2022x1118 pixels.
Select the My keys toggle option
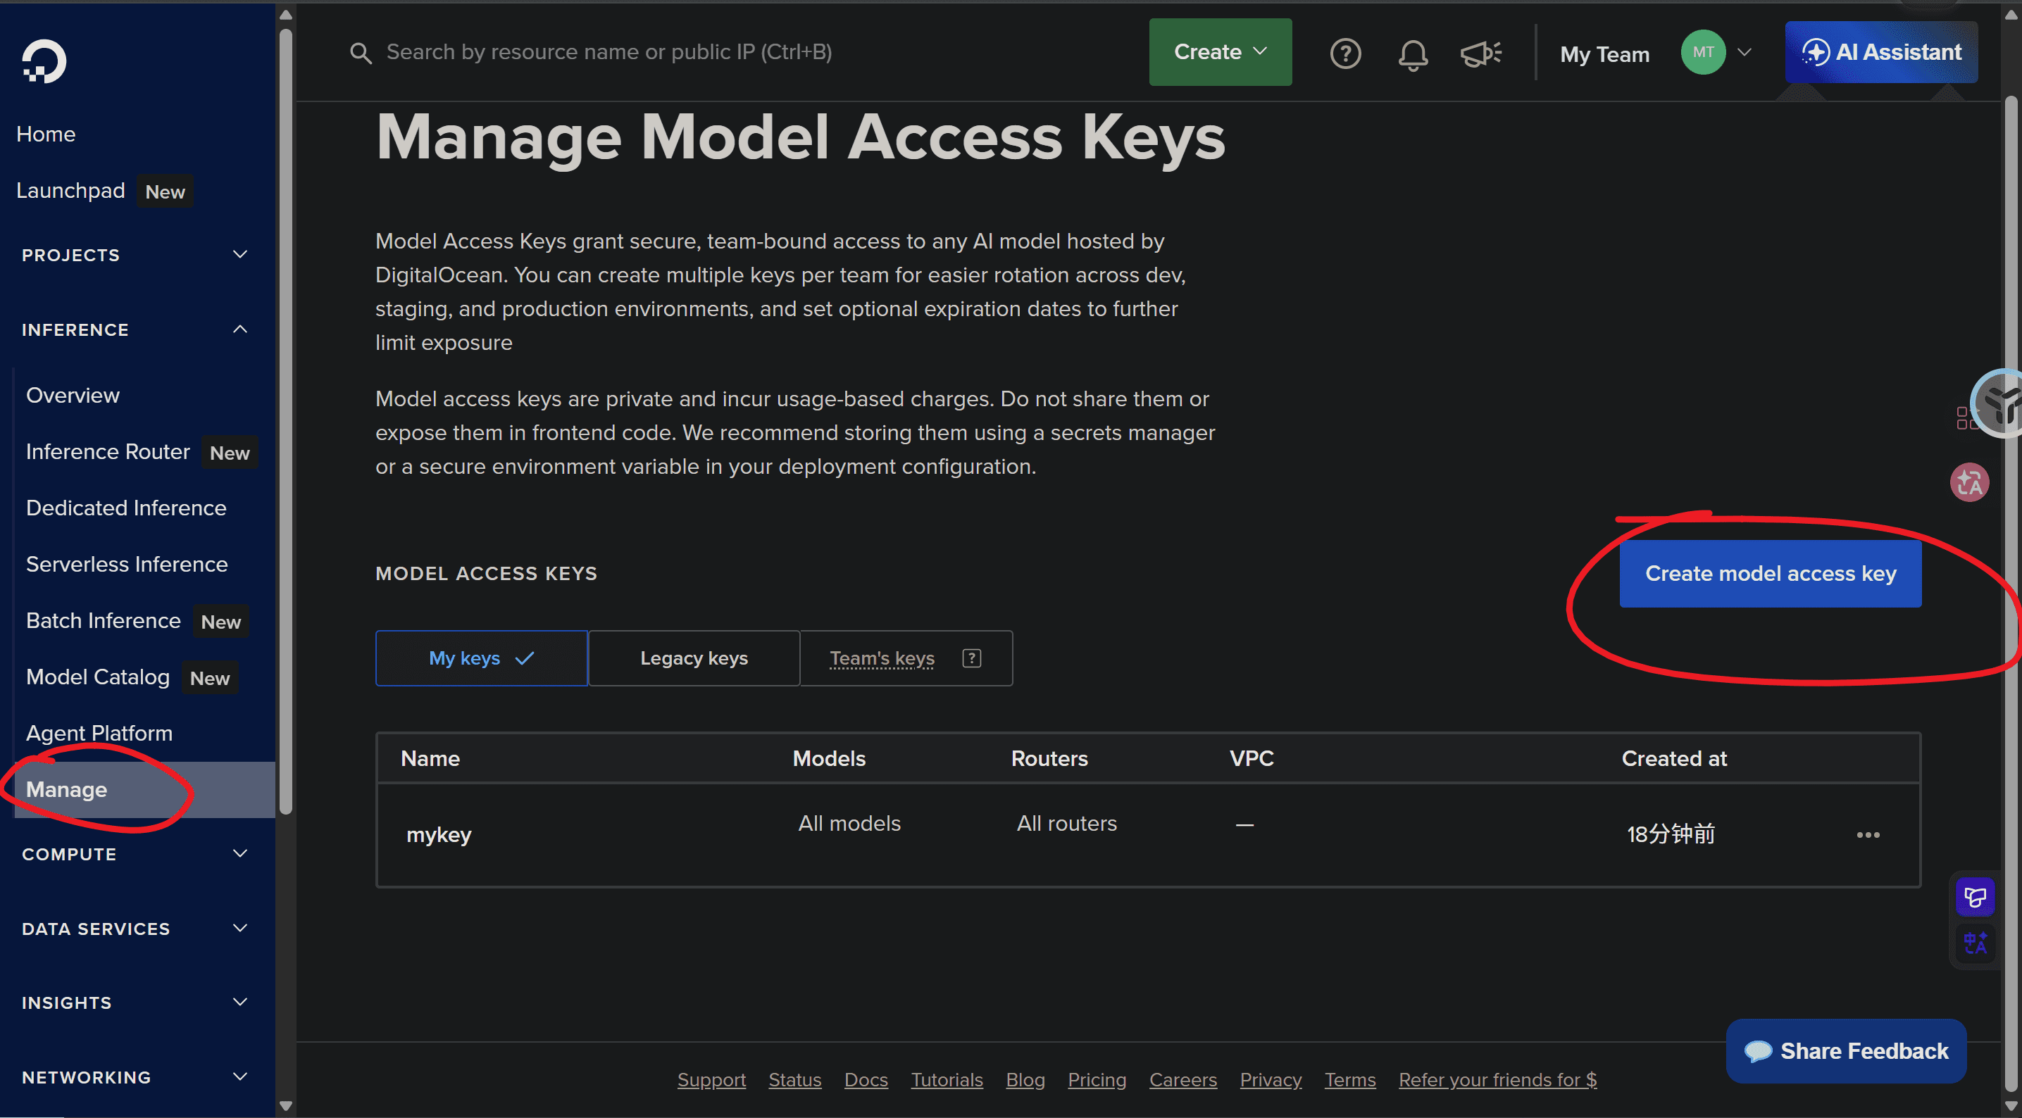coord(482,658)
